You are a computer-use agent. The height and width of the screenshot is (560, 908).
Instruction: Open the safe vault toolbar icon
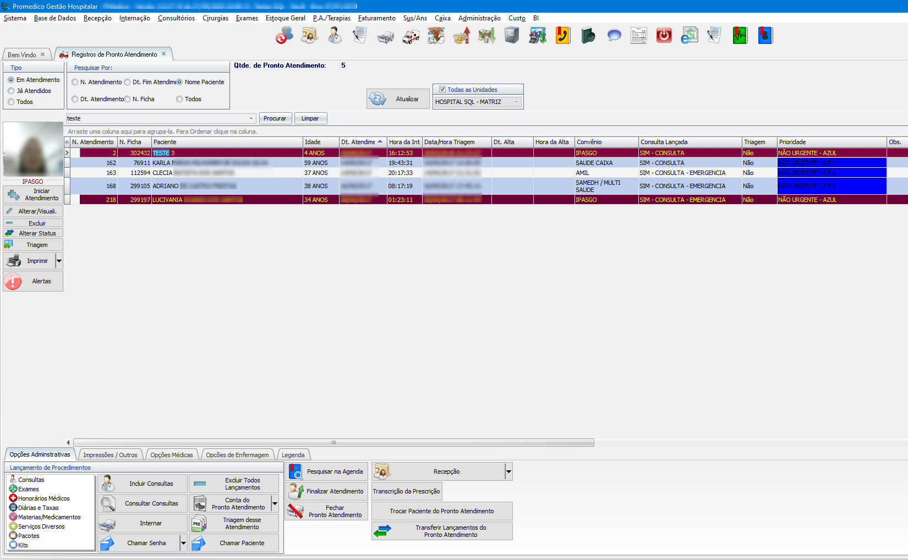pos(512,36)
